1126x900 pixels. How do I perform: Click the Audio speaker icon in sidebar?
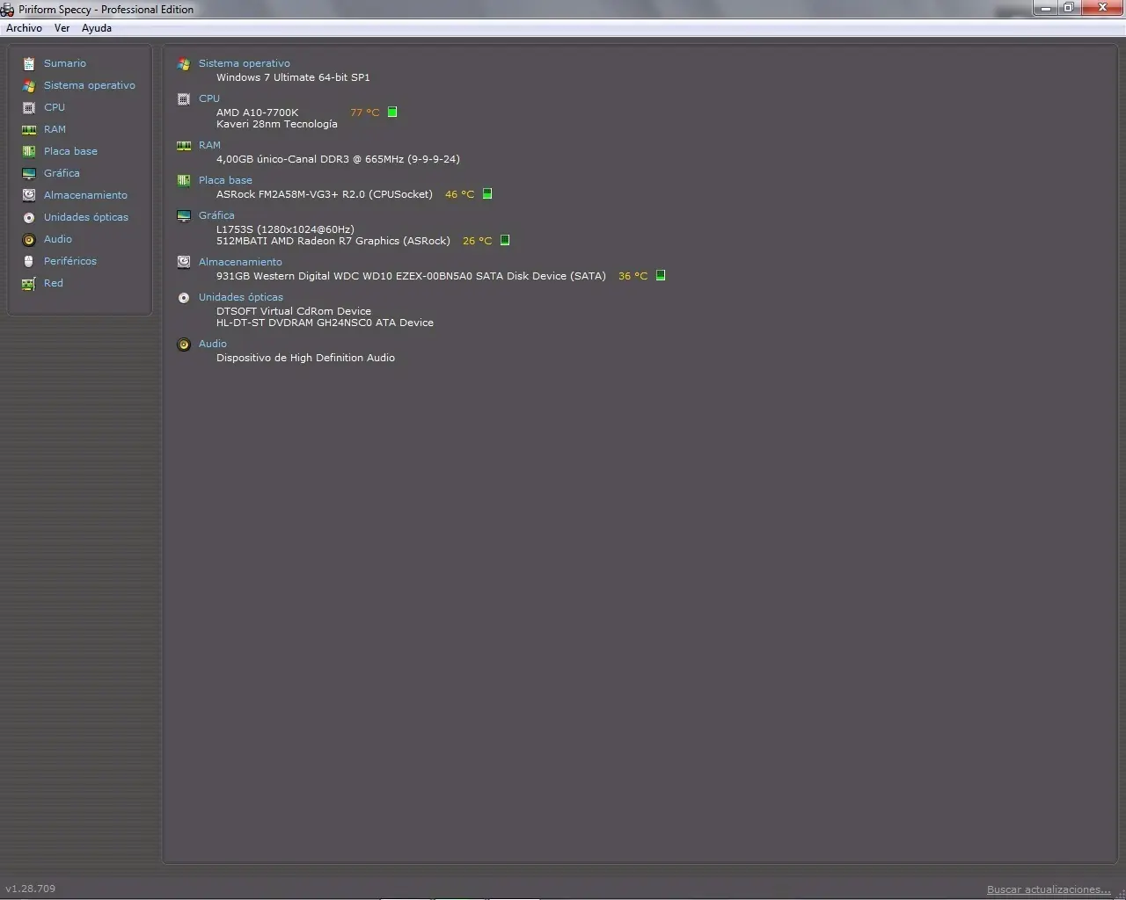tap(29, 239)
